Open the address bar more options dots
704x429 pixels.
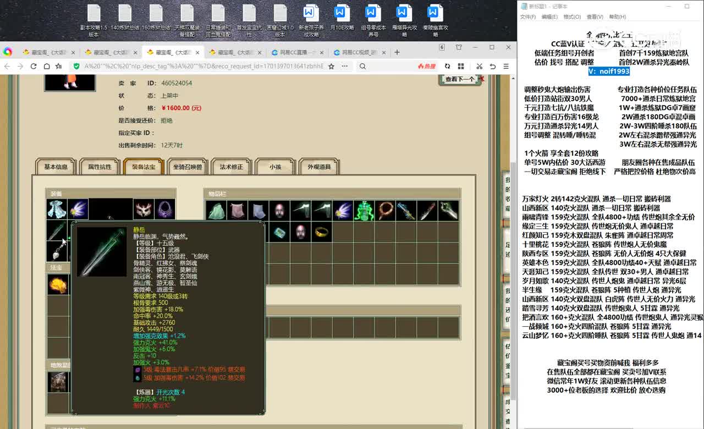344,66
